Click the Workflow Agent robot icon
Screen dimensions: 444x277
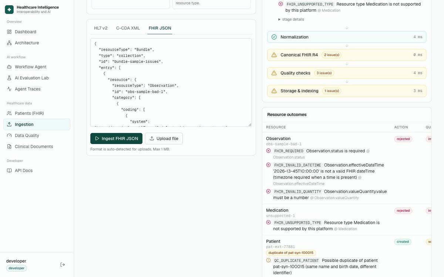(x=9, y=67)
